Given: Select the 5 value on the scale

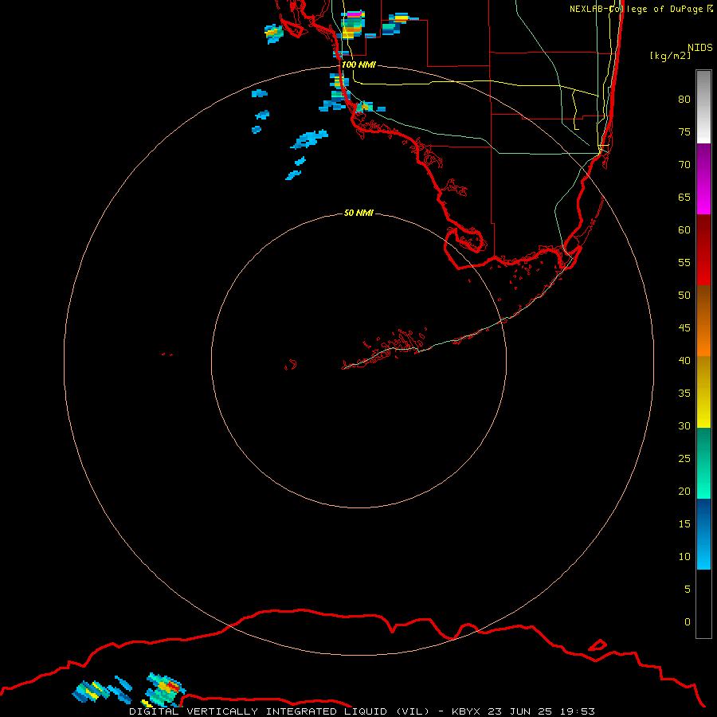Looking at the screenshot, I should 688,589.
